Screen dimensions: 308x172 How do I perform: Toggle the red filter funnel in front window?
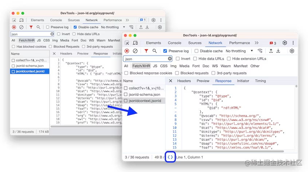click(x=146, y=51)
